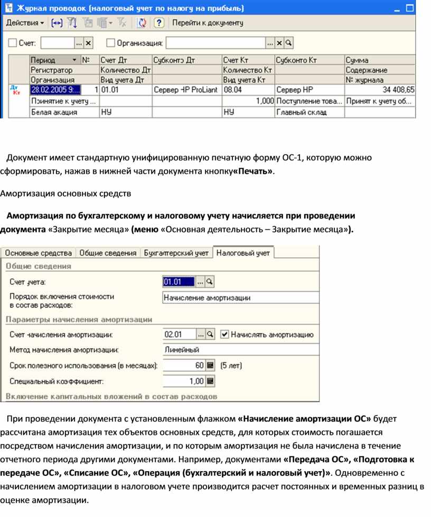The image size is (431, 517).
Task: Enable the Счет filter checkbox
Action: pyautogui.click(x=13, y=43)
